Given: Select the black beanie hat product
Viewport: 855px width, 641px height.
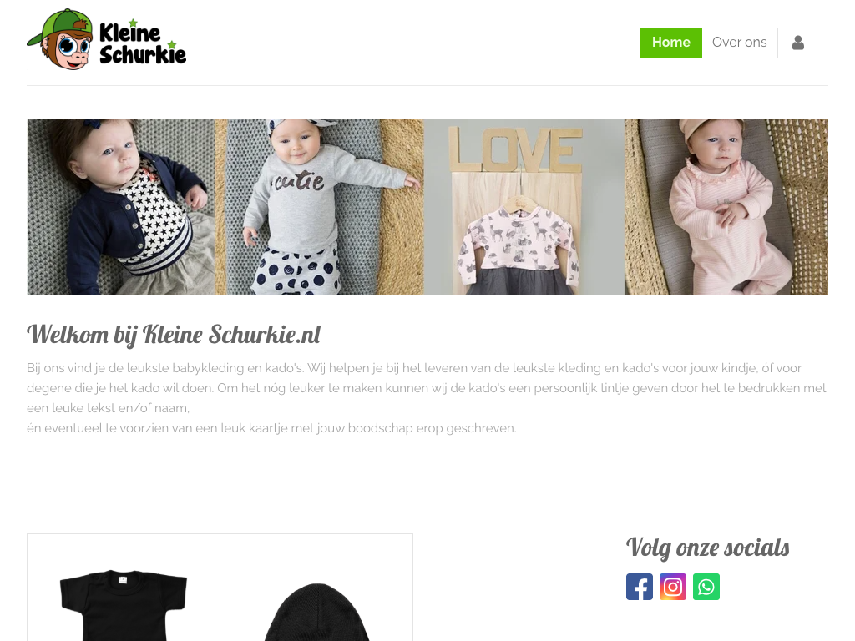Looking at the screenshot, I should 316,612.
